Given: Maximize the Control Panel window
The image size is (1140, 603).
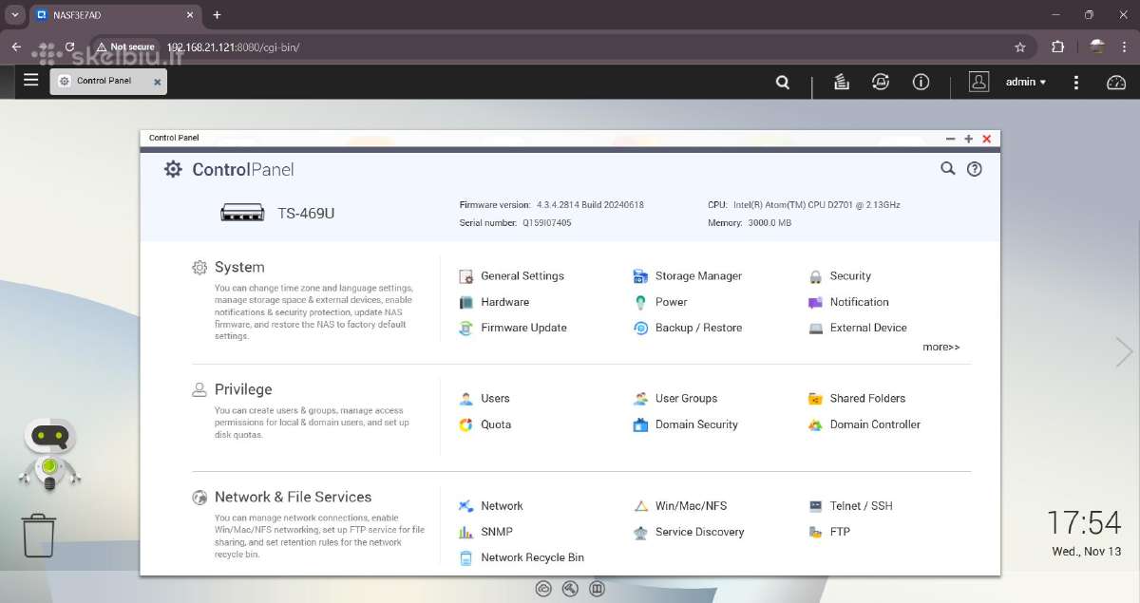Looking at the screenshot, I should point(969,139).
